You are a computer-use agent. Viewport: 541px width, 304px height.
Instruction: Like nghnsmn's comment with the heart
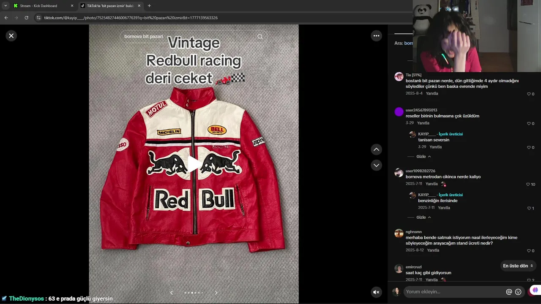click(x=529, y=251)
